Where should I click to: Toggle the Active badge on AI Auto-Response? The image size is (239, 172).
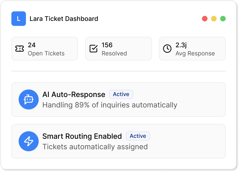(121, 94)
